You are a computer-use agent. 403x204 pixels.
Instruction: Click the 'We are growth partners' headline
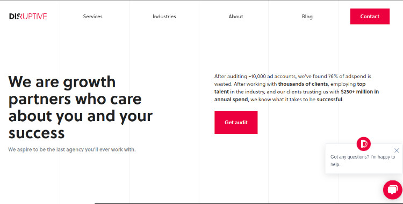coord(81,107)
